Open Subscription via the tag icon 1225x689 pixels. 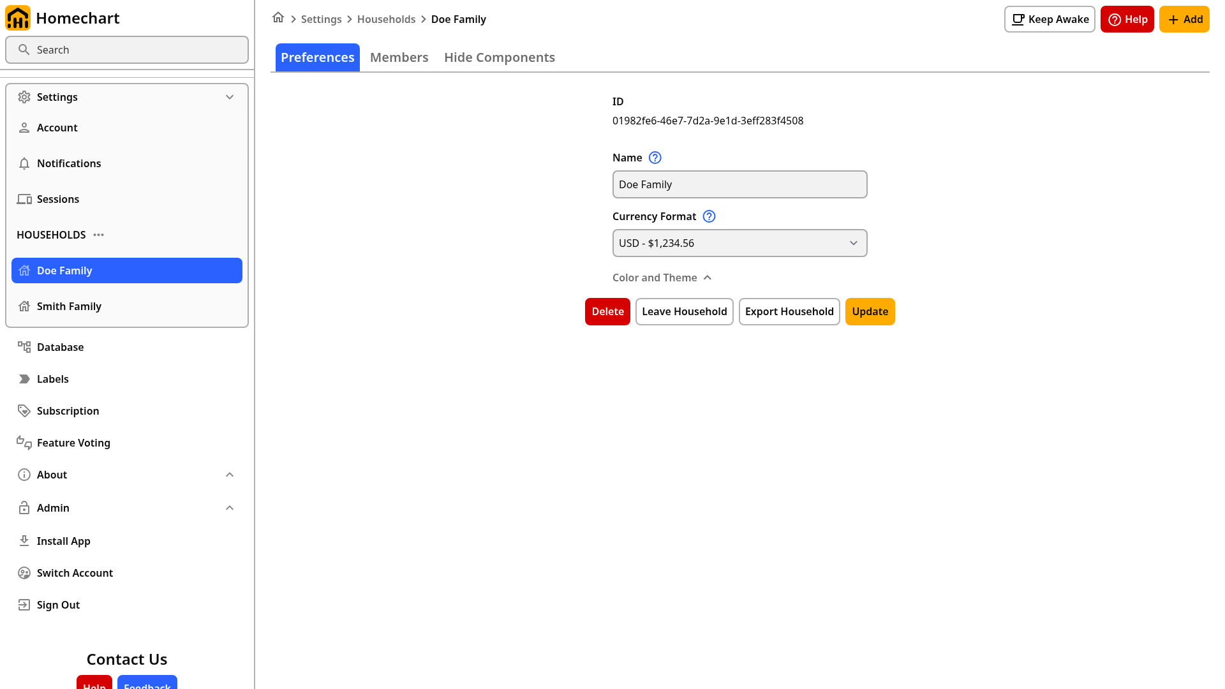pyautogui.click(x=24, y=411)
